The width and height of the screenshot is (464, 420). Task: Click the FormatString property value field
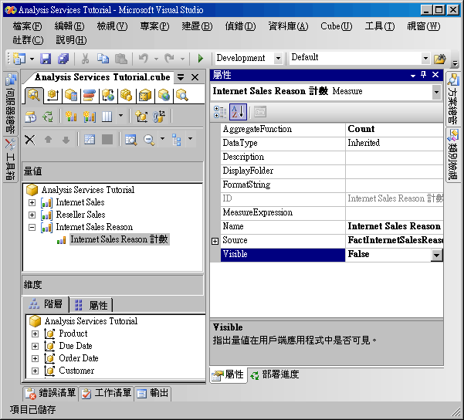[x=394, y=185]
